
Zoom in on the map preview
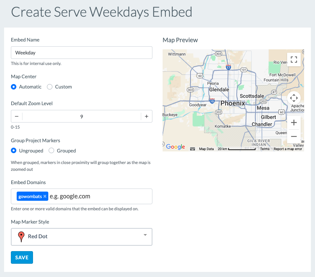294,123
